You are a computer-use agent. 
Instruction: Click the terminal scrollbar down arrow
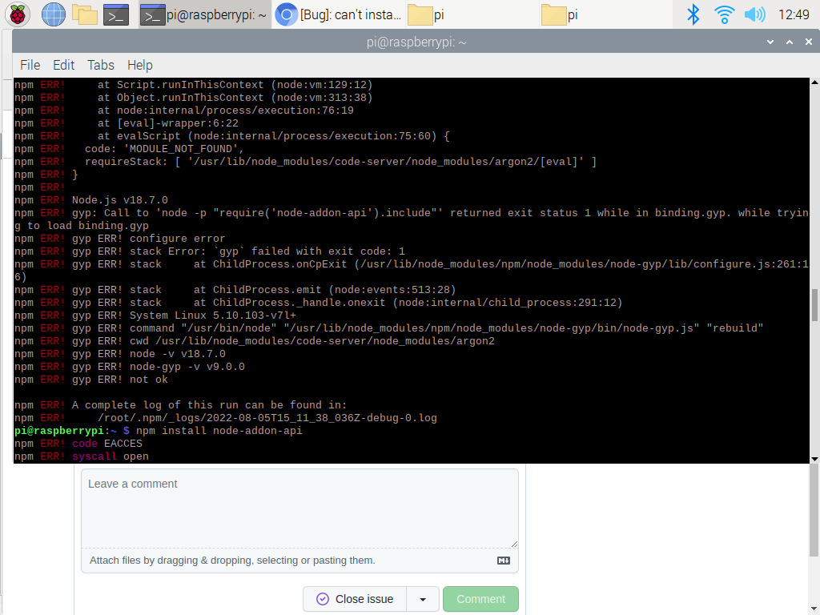tap(814, 459)
